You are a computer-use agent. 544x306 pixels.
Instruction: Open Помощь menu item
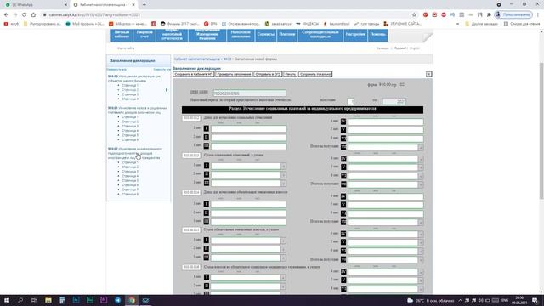pyautogui.click(x=377, y=35)
